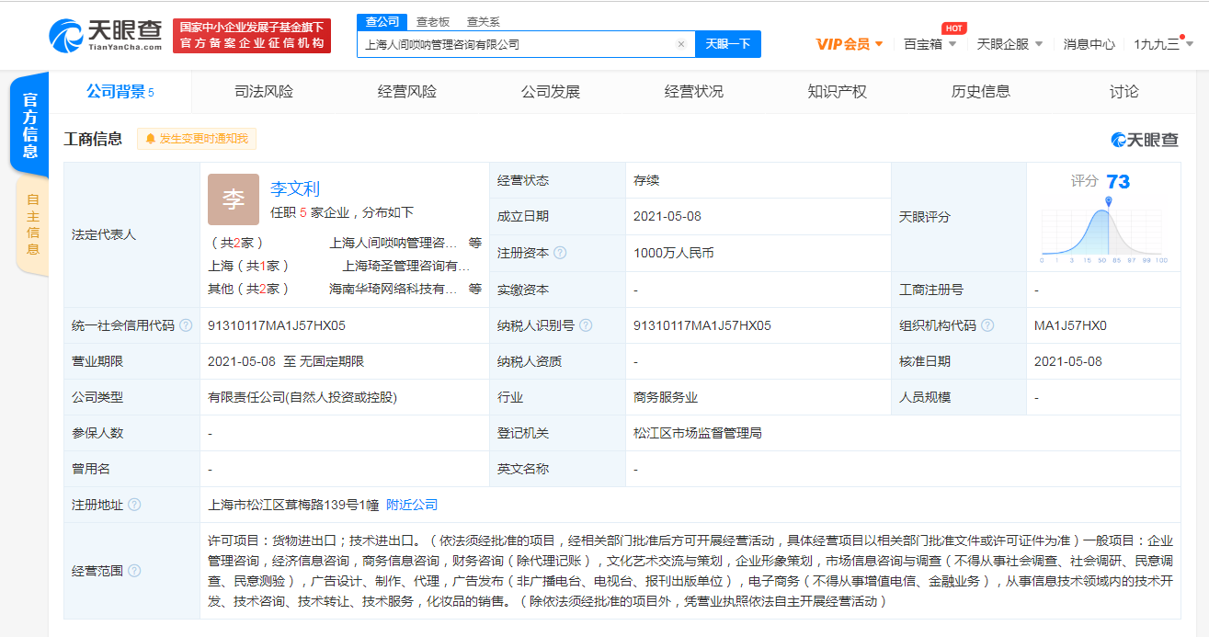This screenshot has height=637, width=1209.
Task: Open the 天眼企服 dropdown
Action: pos(1006,43)
